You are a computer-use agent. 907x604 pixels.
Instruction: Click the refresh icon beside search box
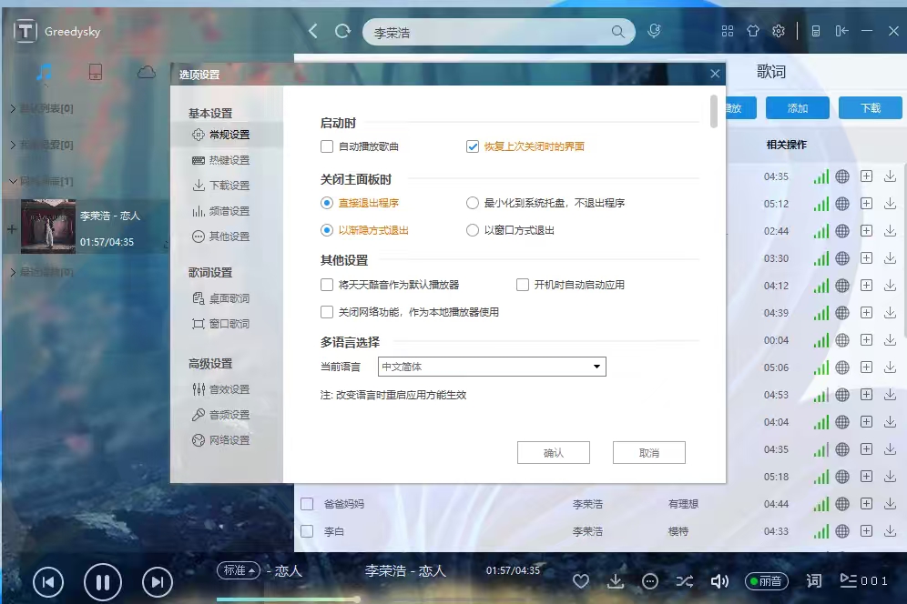click(x=342, y=31)
